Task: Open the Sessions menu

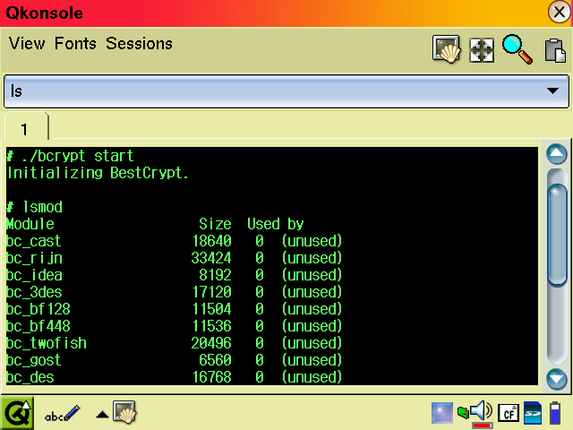Action: tap(139, 44)
